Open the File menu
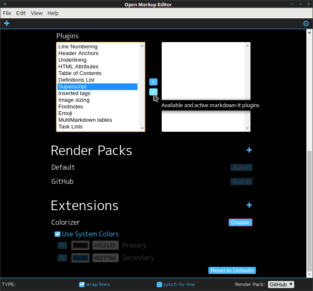The width and height of the screenshot is (313, 291). (7, 13)
